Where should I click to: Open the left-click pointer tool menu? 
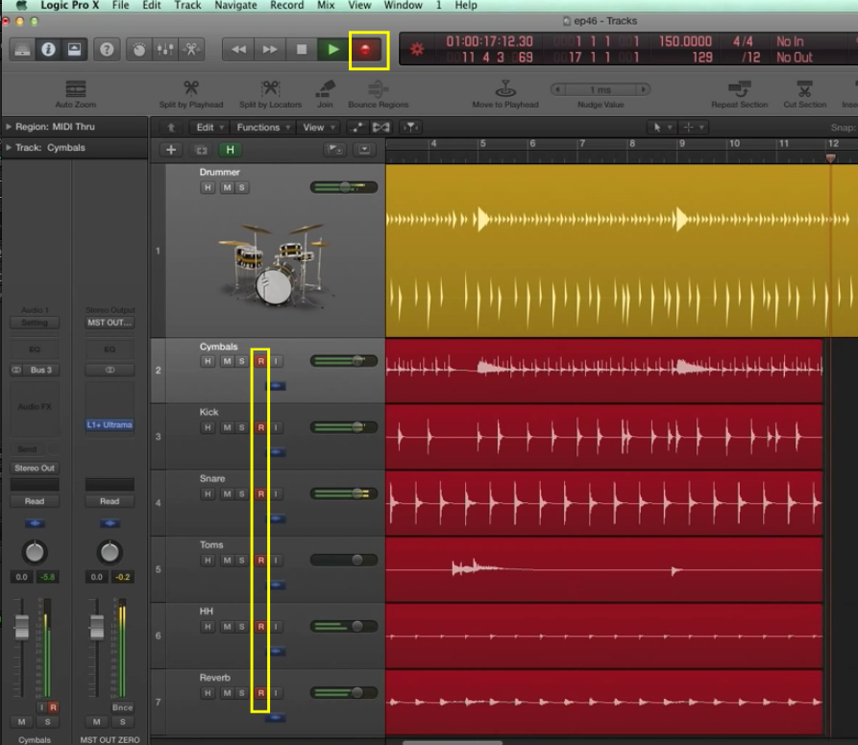(662, 128)
